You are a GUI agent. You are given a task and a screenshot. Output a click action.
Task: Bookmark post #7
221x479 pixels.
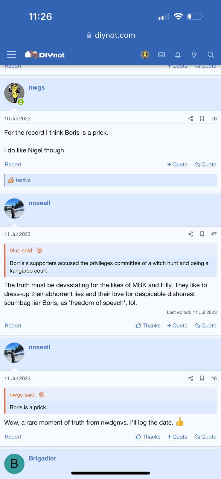tap(202, 234)
